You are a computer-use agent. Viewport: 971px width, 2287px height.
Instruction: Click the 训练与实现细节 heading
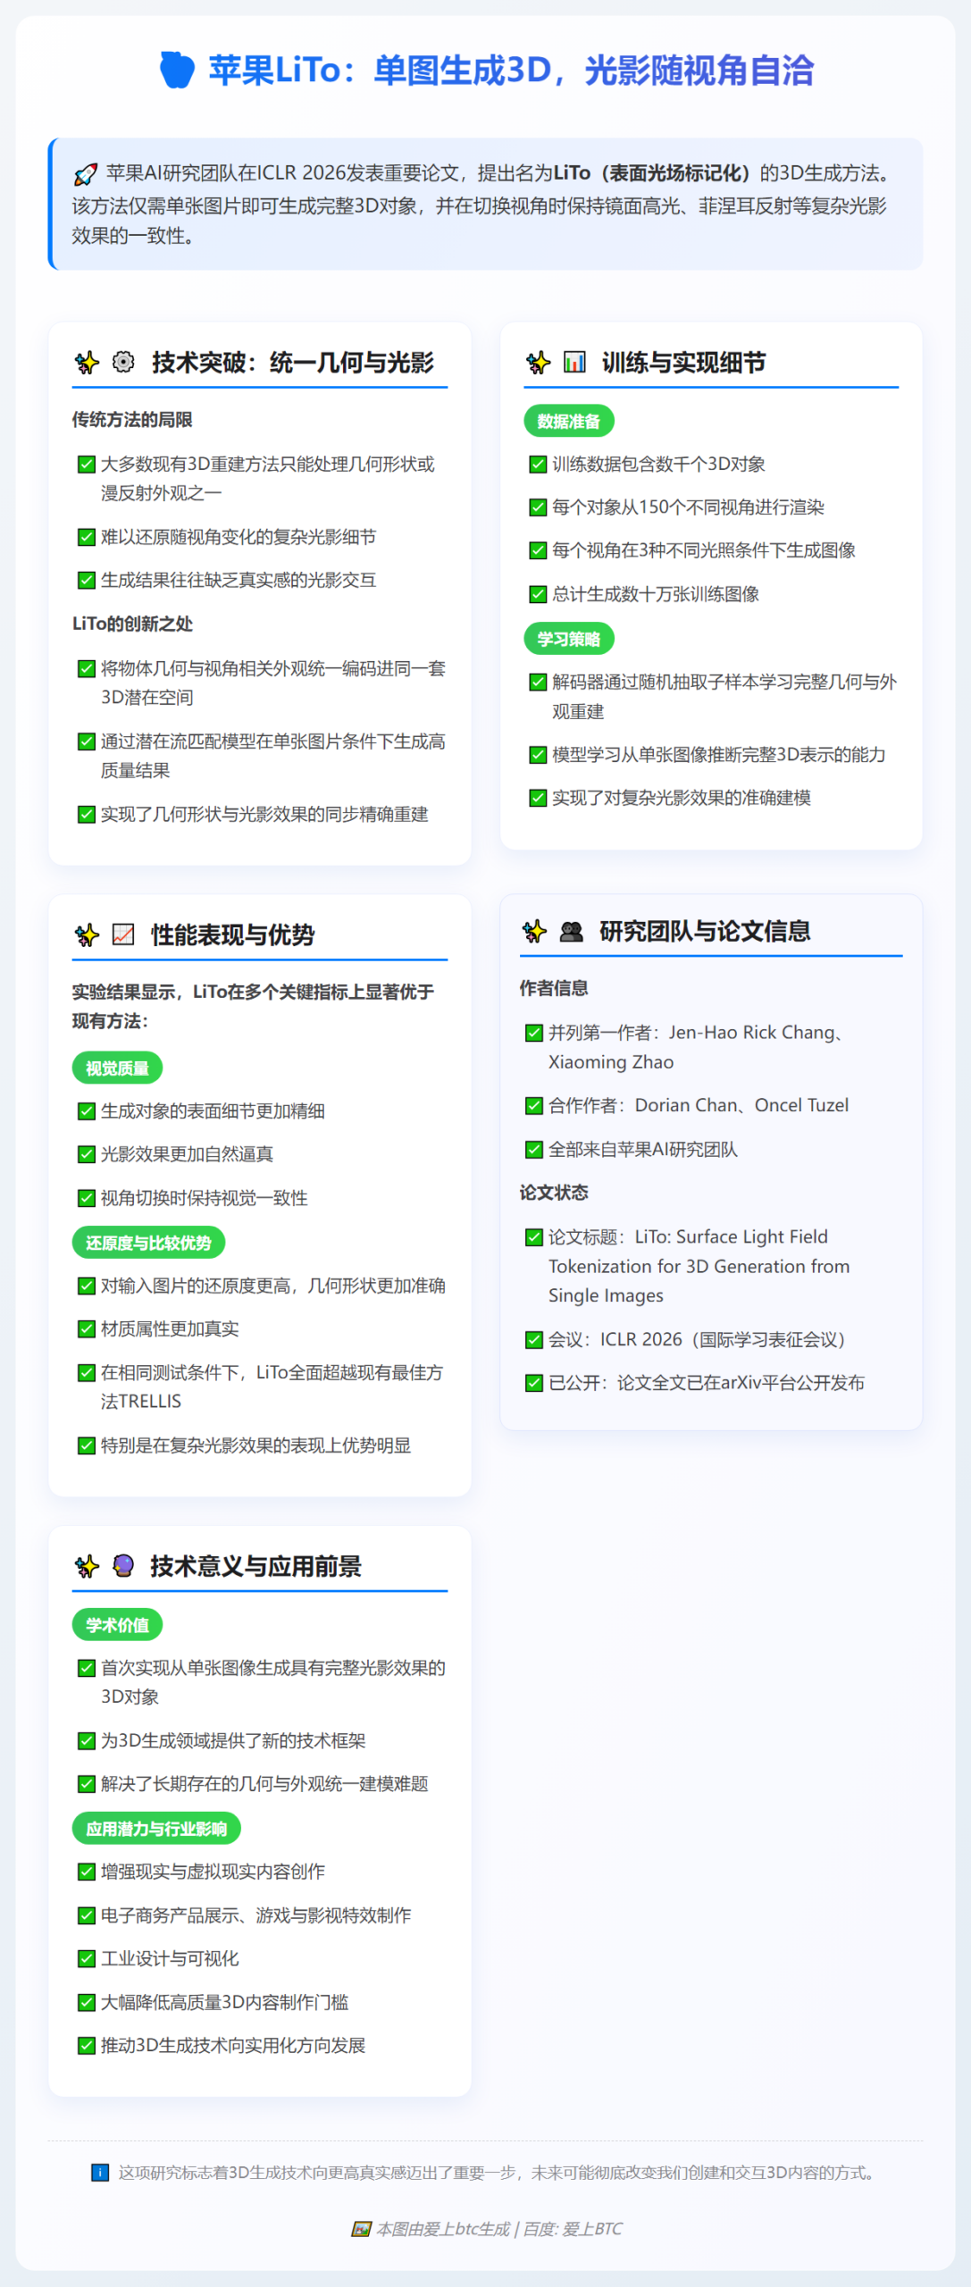pyautogui.click(x=684, y=362)
